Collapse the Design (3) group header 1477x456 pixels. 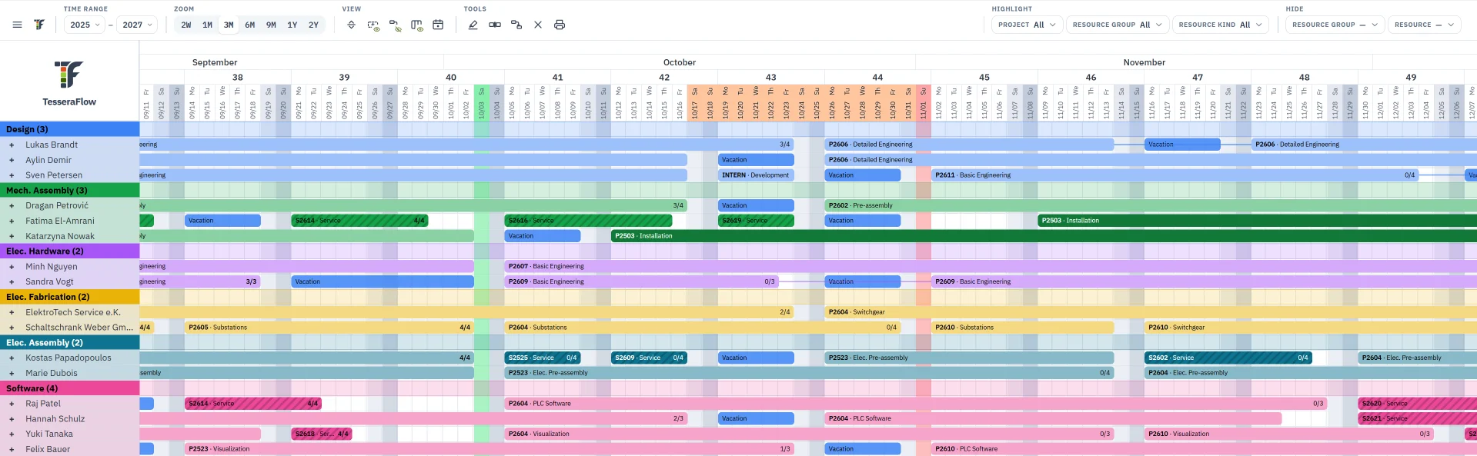(69, 129)
